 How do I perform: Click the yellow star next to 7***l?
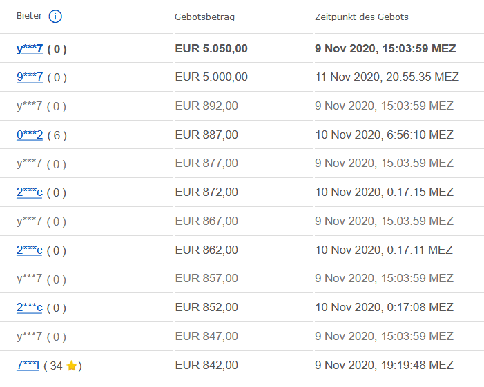(72, 366)
